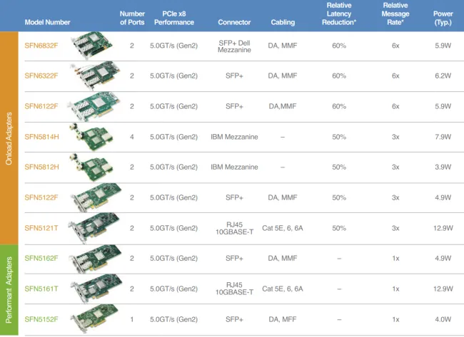Click the Relative Latency Reduction header
The width and height of the screenshot is (464, 337).
(339, 14)
